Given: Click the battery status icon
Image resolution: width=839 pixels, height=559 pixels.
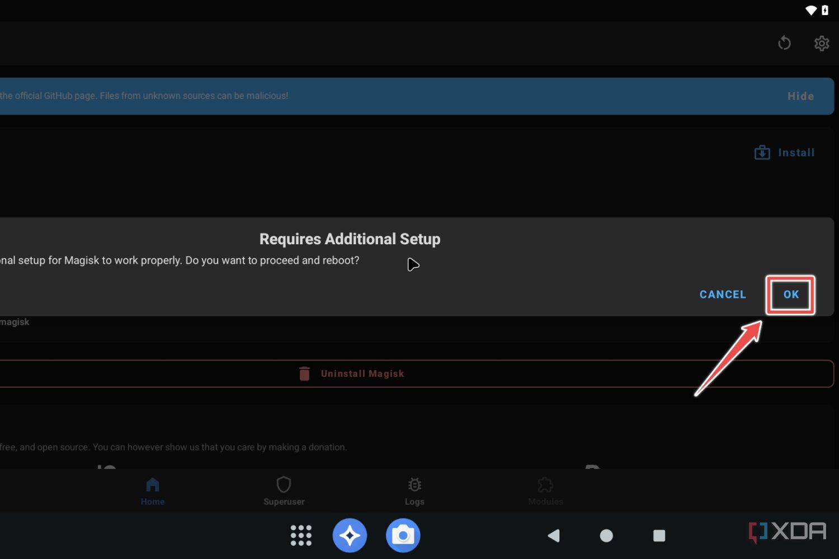Looking at the screenshot, I should click(825, 10).
